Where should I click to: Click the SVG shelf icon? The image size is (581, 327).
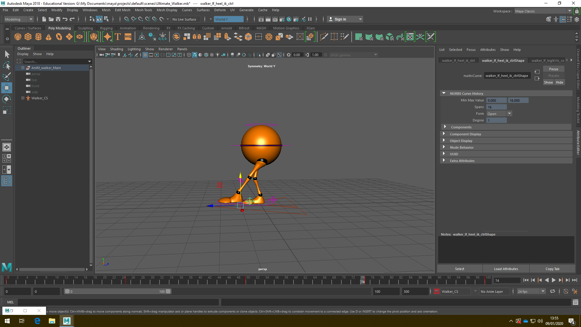(128, 37)
